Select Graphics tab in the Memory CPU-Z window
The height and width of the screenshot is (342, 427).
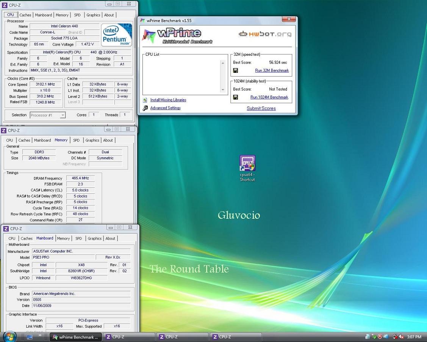pos(92,140)
